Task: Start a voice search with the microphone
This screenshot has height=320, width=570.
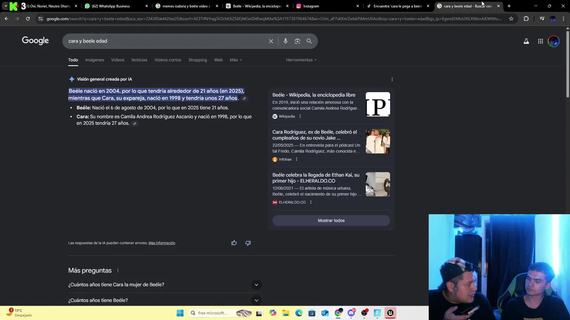Action: pos(285,41)
